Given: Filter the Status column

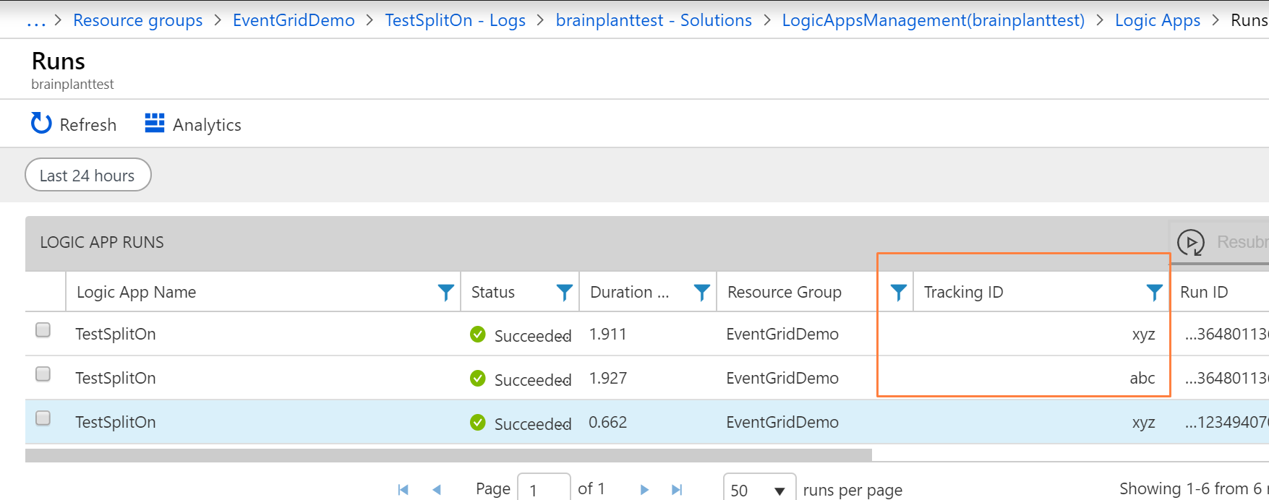Looking at the screenshot, I should (565, 292).
